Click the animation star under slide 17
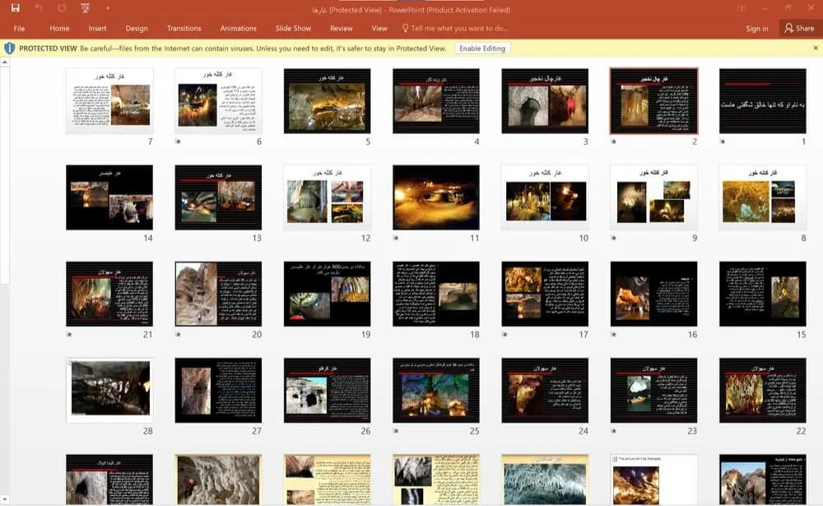Viewport: 823px width, 506px height. [505, 334]
